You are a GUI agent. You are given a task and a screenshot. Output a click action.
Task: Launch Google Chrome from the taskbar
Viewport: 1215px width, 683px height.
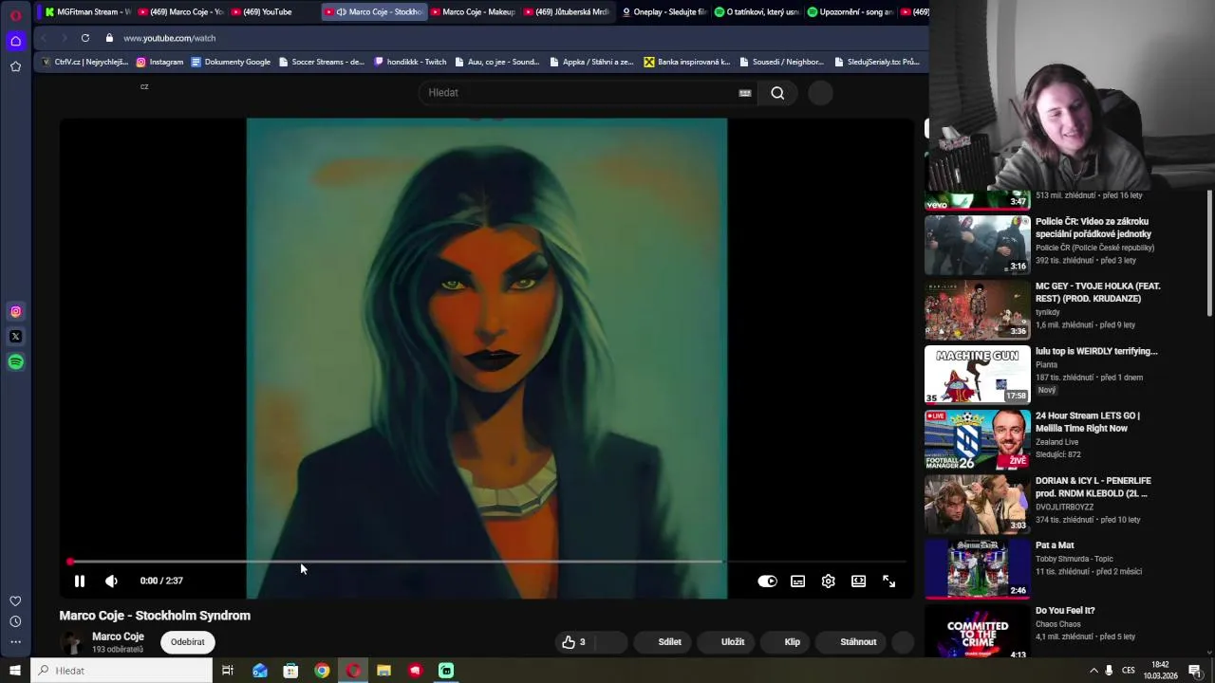coord(322,671)
